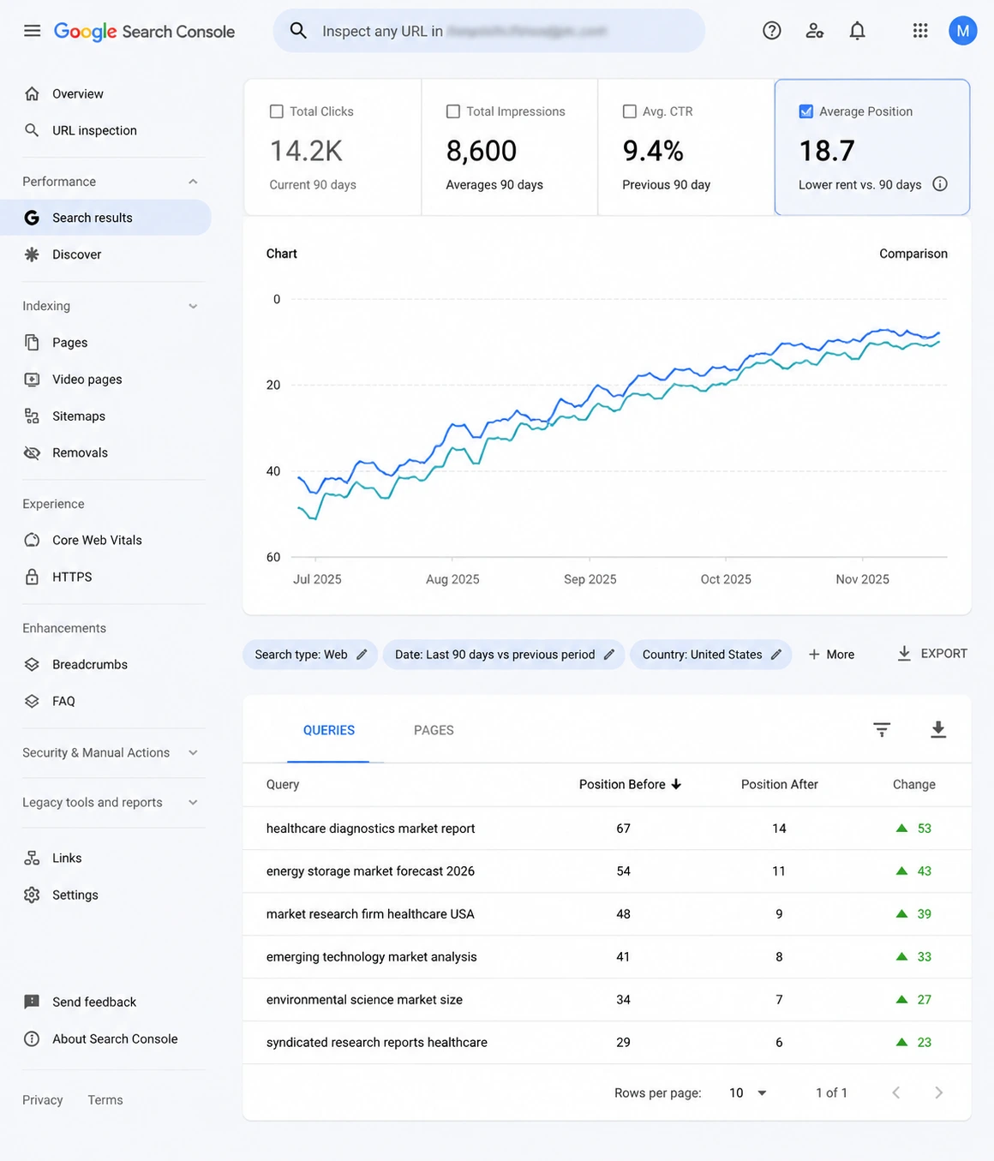This screenshot has height=1161, width=994.
Task: Click the Overview home icon
Action: coord(32,93)
